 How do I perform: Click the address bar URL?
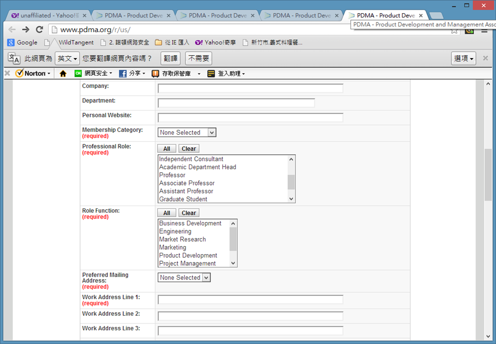[96, 30]
